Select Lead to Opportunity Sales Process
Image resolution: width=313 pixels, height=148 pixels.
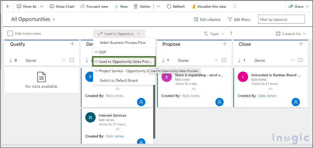(124, 62)
